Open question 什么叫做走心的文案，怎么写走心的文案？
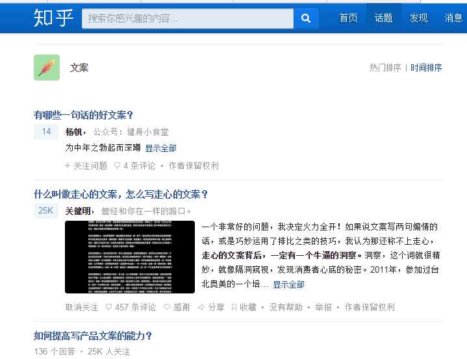The width and height of the screenshot is (467, 359). 120,194
